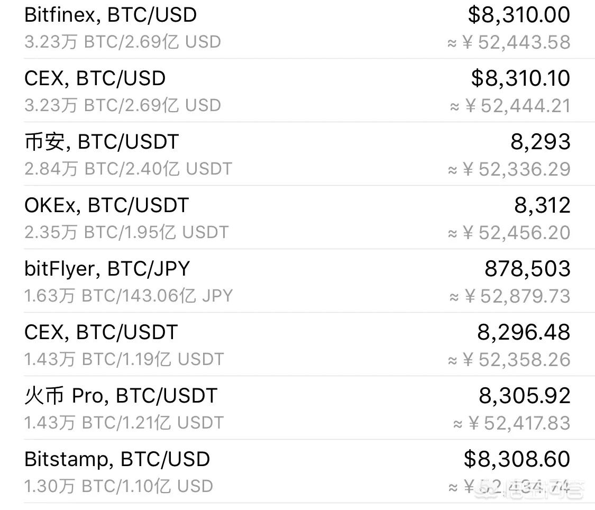Screen dimensions: 595x510
Task: Click the ≈¥52,879.73 converted value
Action: tap(509, 296)
